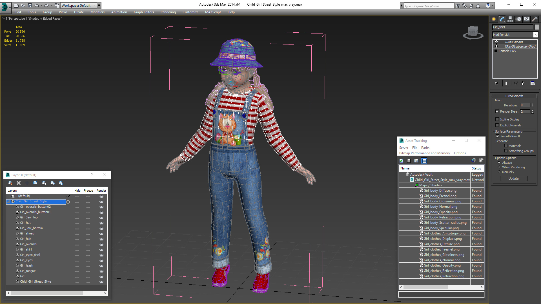Click the table view icon in Asset Tracking
The height and width of the screenshot is (304, 541).
click(x=424, y=161)
